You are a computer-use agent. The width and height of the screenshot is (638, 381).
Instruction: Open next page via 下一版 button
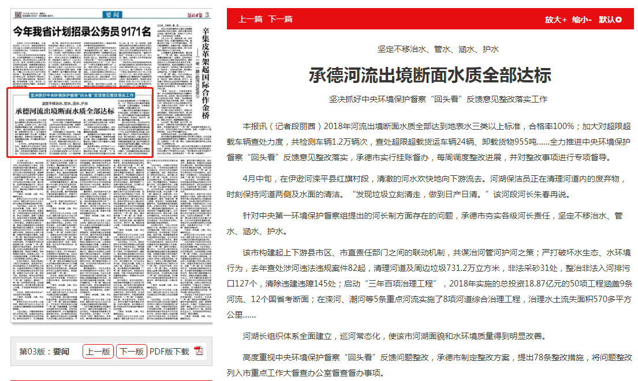point(132,352)
